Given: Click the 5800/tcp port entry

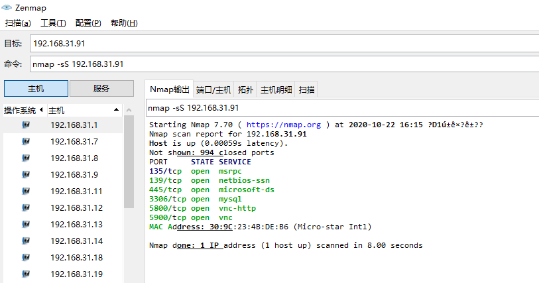Looking at the screenshot, I should click(x=168, y=208).
